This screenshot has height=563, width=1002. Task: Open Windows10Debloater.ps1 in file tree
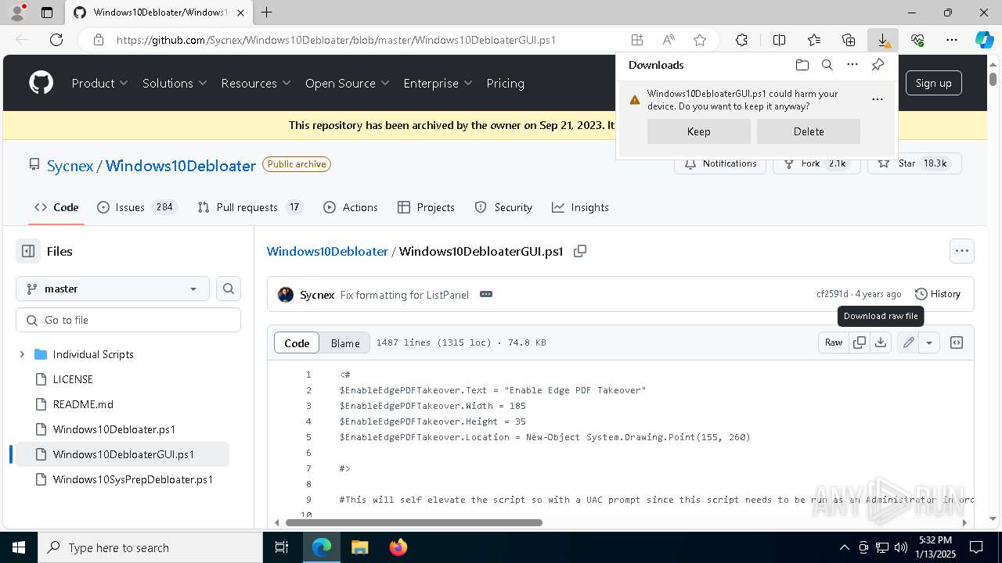point(114,429)
